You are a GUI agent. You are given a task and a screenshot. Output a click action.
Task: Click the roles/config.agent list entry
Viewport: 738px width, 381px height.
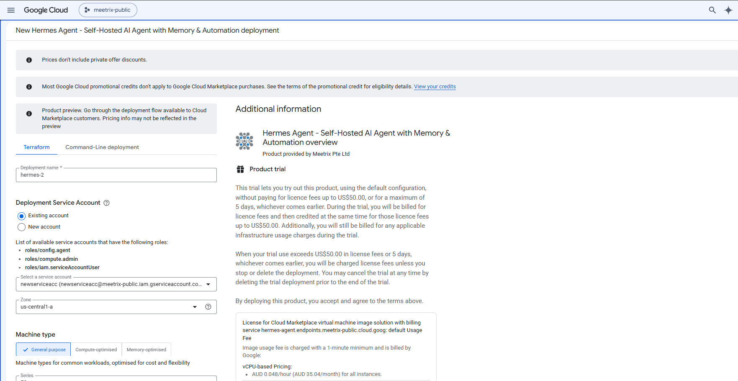48,250
